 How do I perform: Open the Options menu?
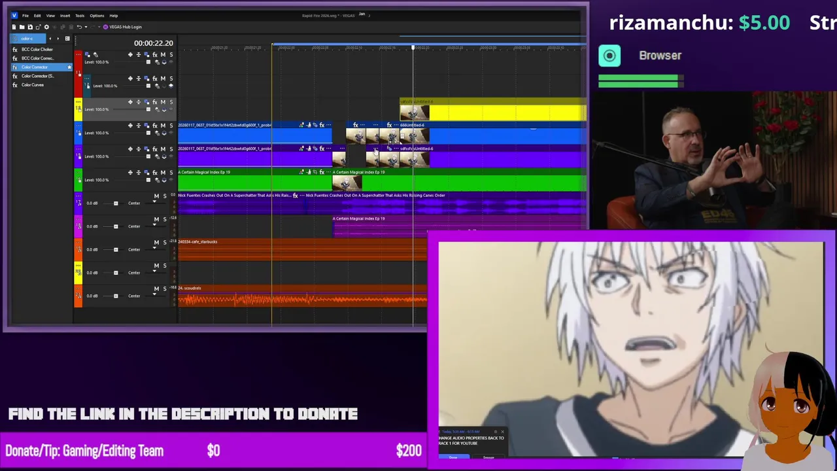[97, 16]
